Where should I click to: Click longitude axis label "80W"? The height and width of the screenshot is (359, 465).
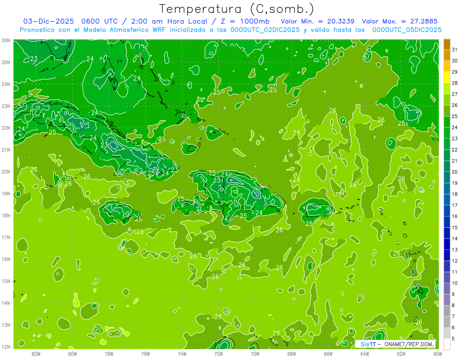click(72, 354)
